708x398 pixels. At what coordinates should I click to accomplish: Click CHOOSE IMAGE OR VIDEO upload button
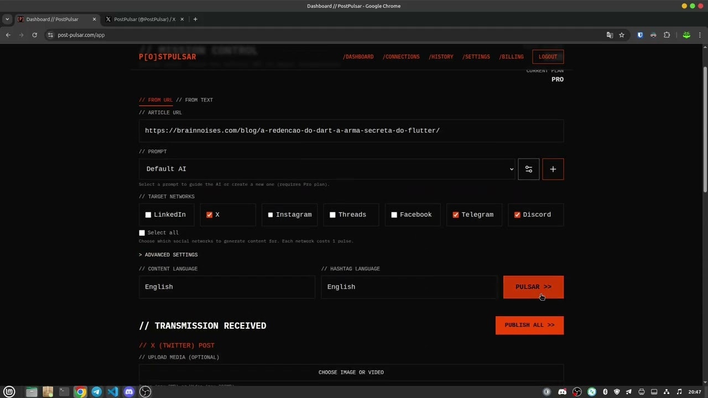coord(351,373)
